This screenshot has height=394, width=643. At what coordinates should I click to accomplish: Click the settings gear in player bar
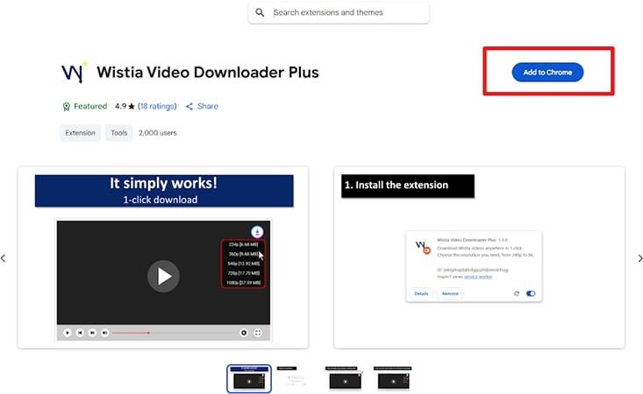(x=244, y=333)
